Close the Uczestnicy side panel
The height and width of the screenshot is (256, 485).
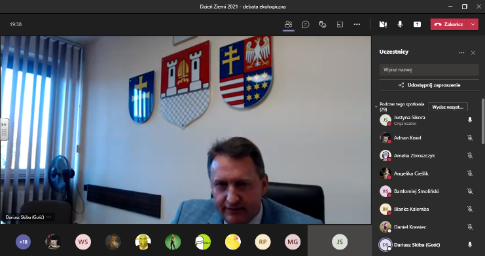tap(473, 53)
